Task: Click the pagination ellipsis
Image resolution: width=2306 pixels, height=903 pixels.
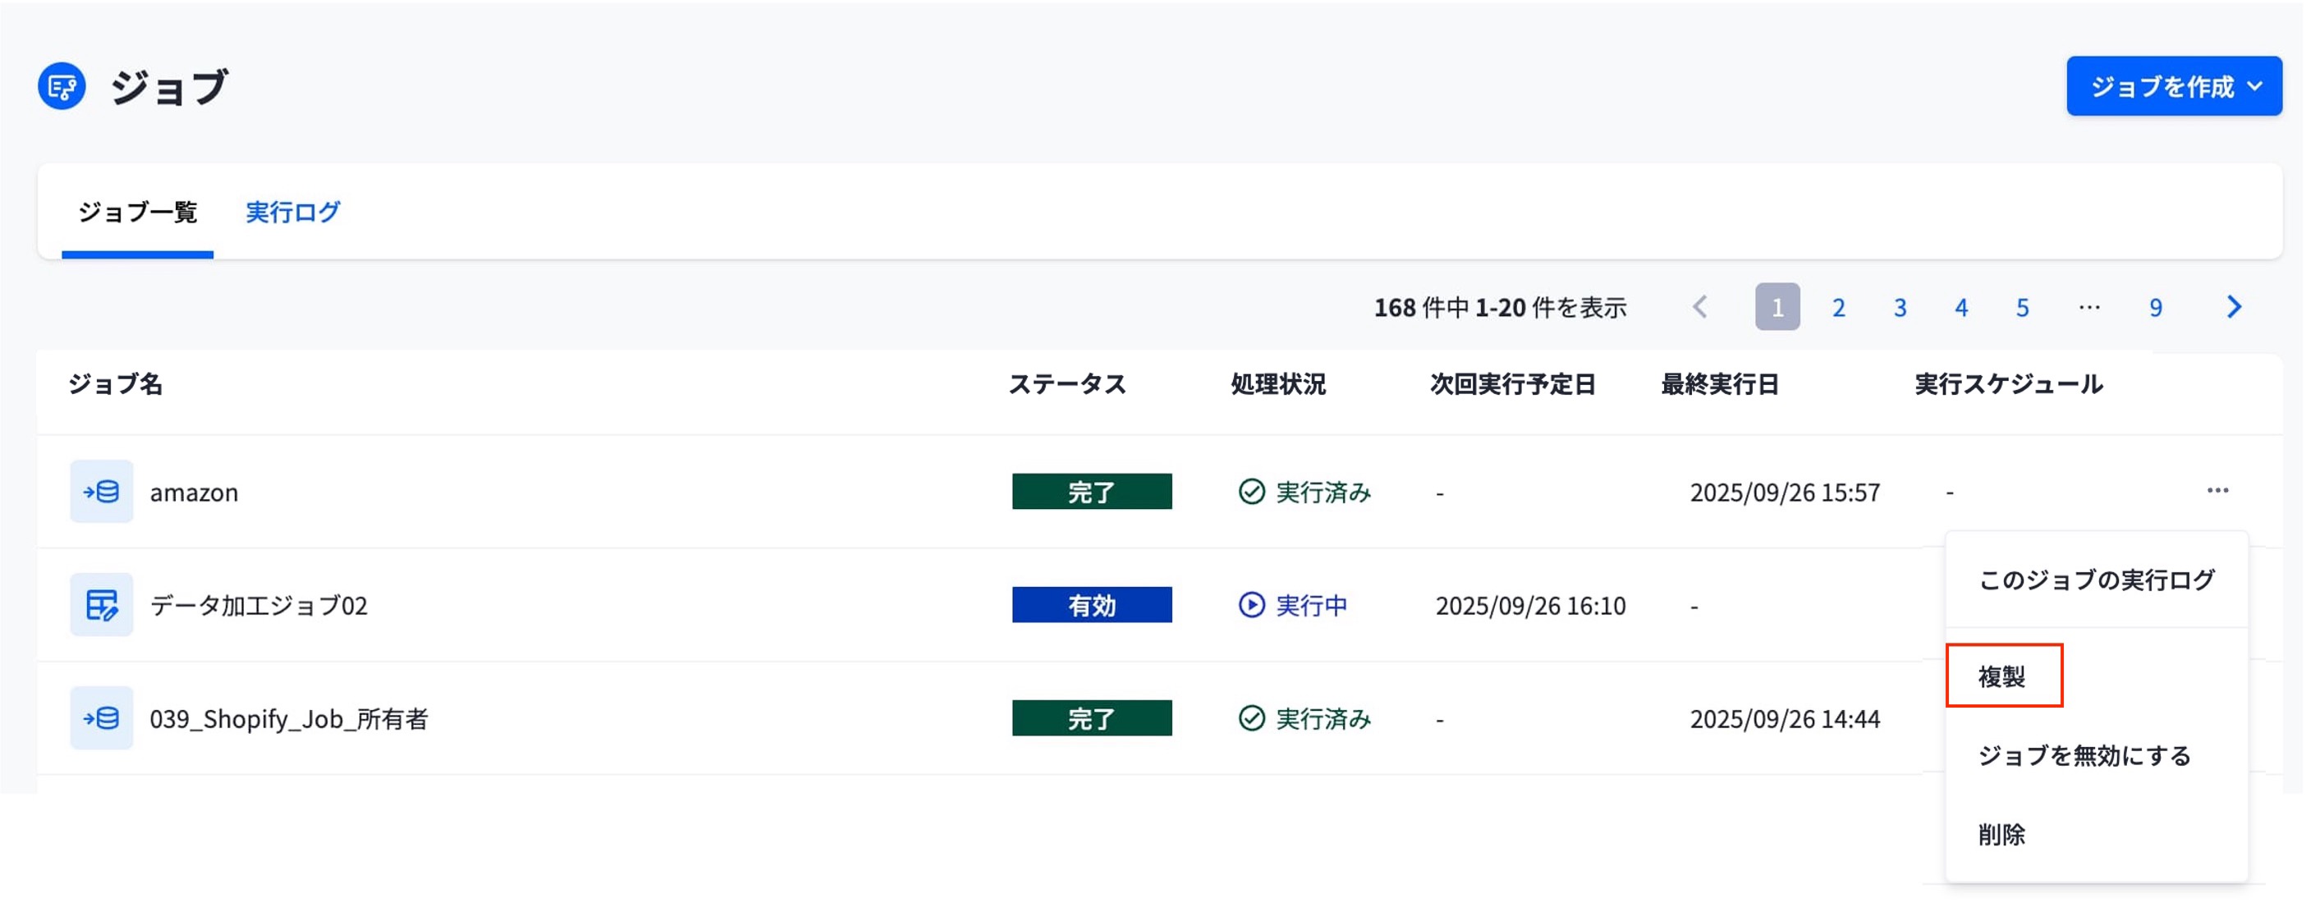Action: coord(2088,308)
